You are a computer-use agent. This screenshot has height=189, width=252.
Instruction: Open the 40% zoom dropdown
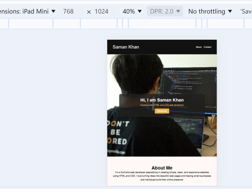pos(132,11)
